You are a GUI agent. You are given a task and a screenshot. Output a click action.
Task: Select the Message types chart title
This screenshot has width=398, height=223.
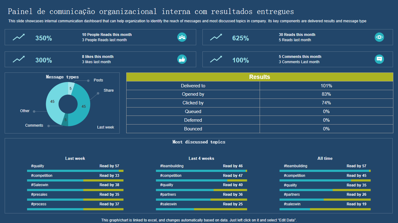pyautogui.click(x=62, y=77)
